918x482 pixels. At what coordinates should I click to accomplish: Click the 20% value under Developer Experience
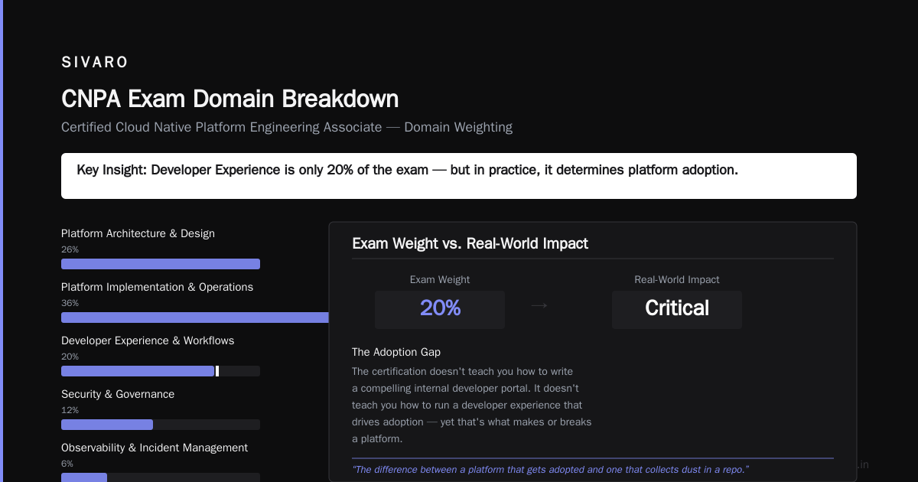pos(70,357)
